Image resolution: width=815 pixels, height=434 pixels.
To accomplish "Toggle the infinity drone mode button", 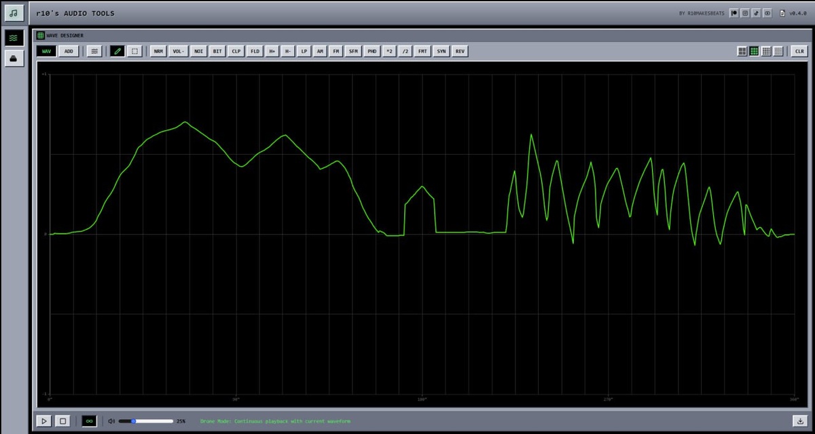I will [89, 421].
